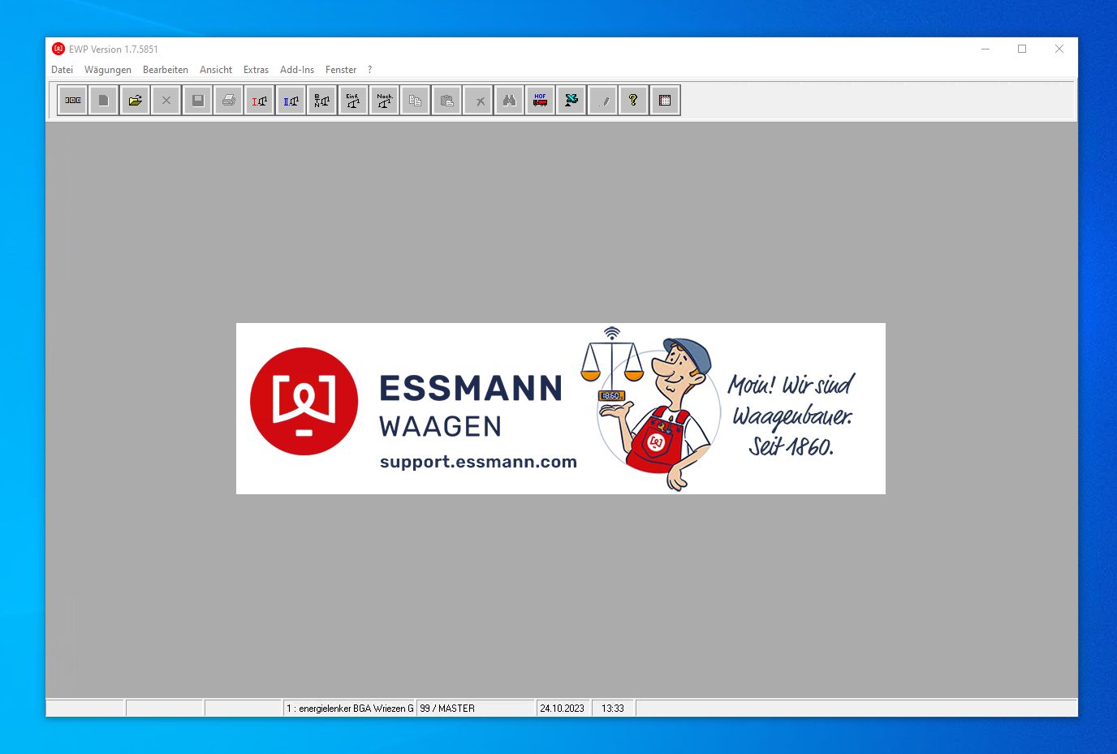This screenshot has height=754, width=1117.
Task: Click the Nach. reweighing scale icon
Action: (384, 101)
